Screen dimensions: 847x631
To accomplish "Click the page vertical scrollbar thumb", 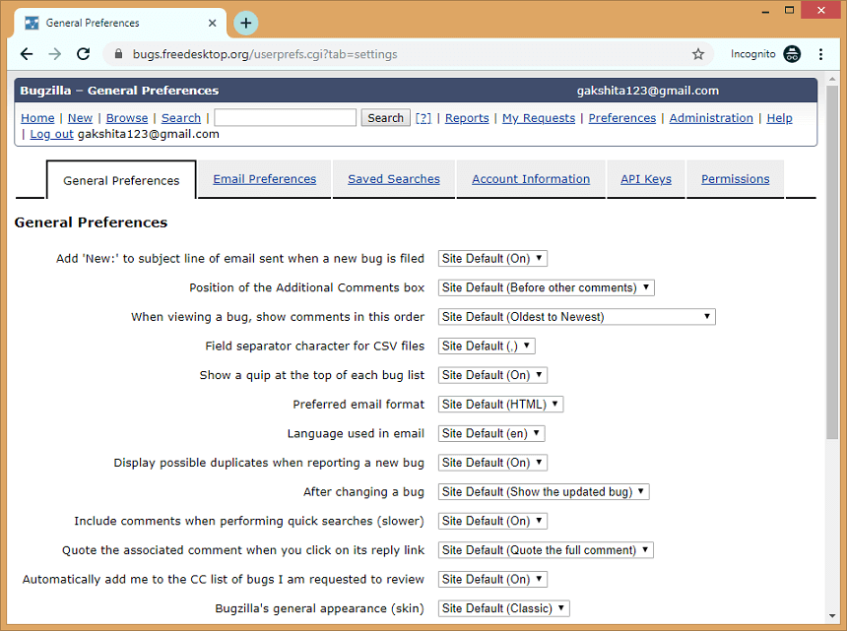I will [x=832, y=262].
